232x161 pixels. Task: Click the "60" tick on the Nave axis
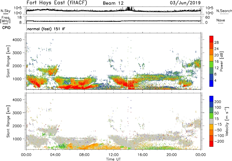click(x=207, y=17)
